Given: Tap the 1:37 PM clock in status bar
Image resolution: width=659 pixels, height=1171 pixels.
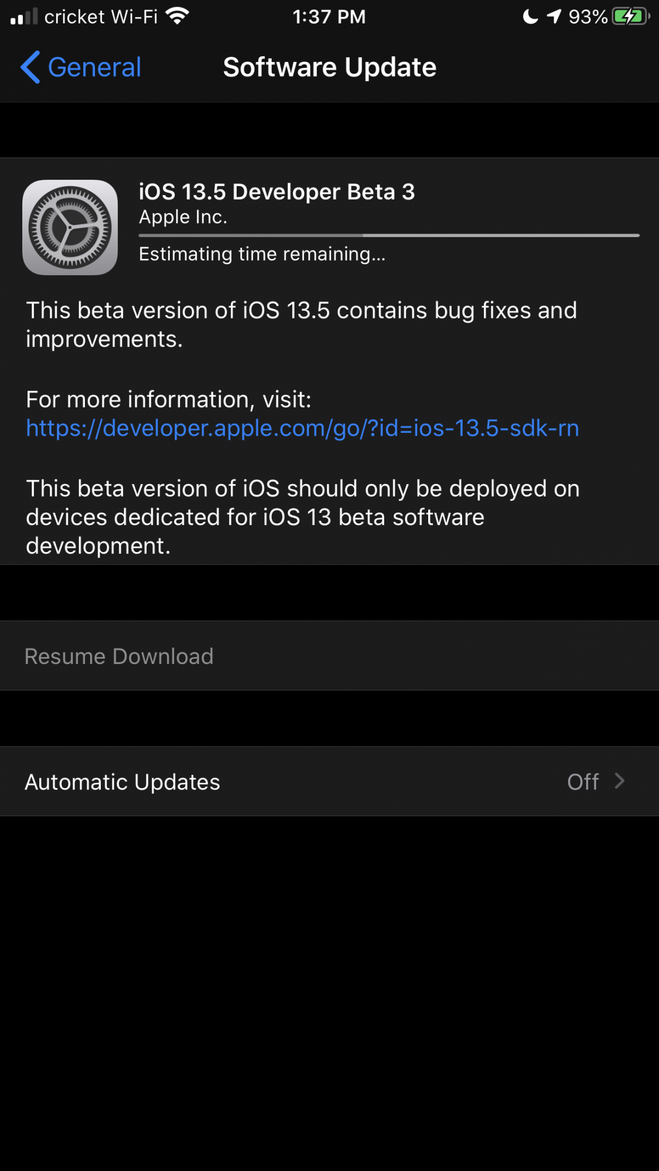Looking at the screenshot, I should tap(329, 16).
